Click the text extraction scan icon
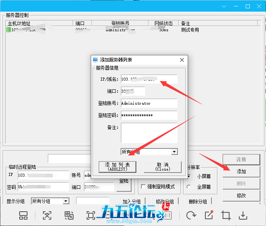 click(x=47, y=215)
